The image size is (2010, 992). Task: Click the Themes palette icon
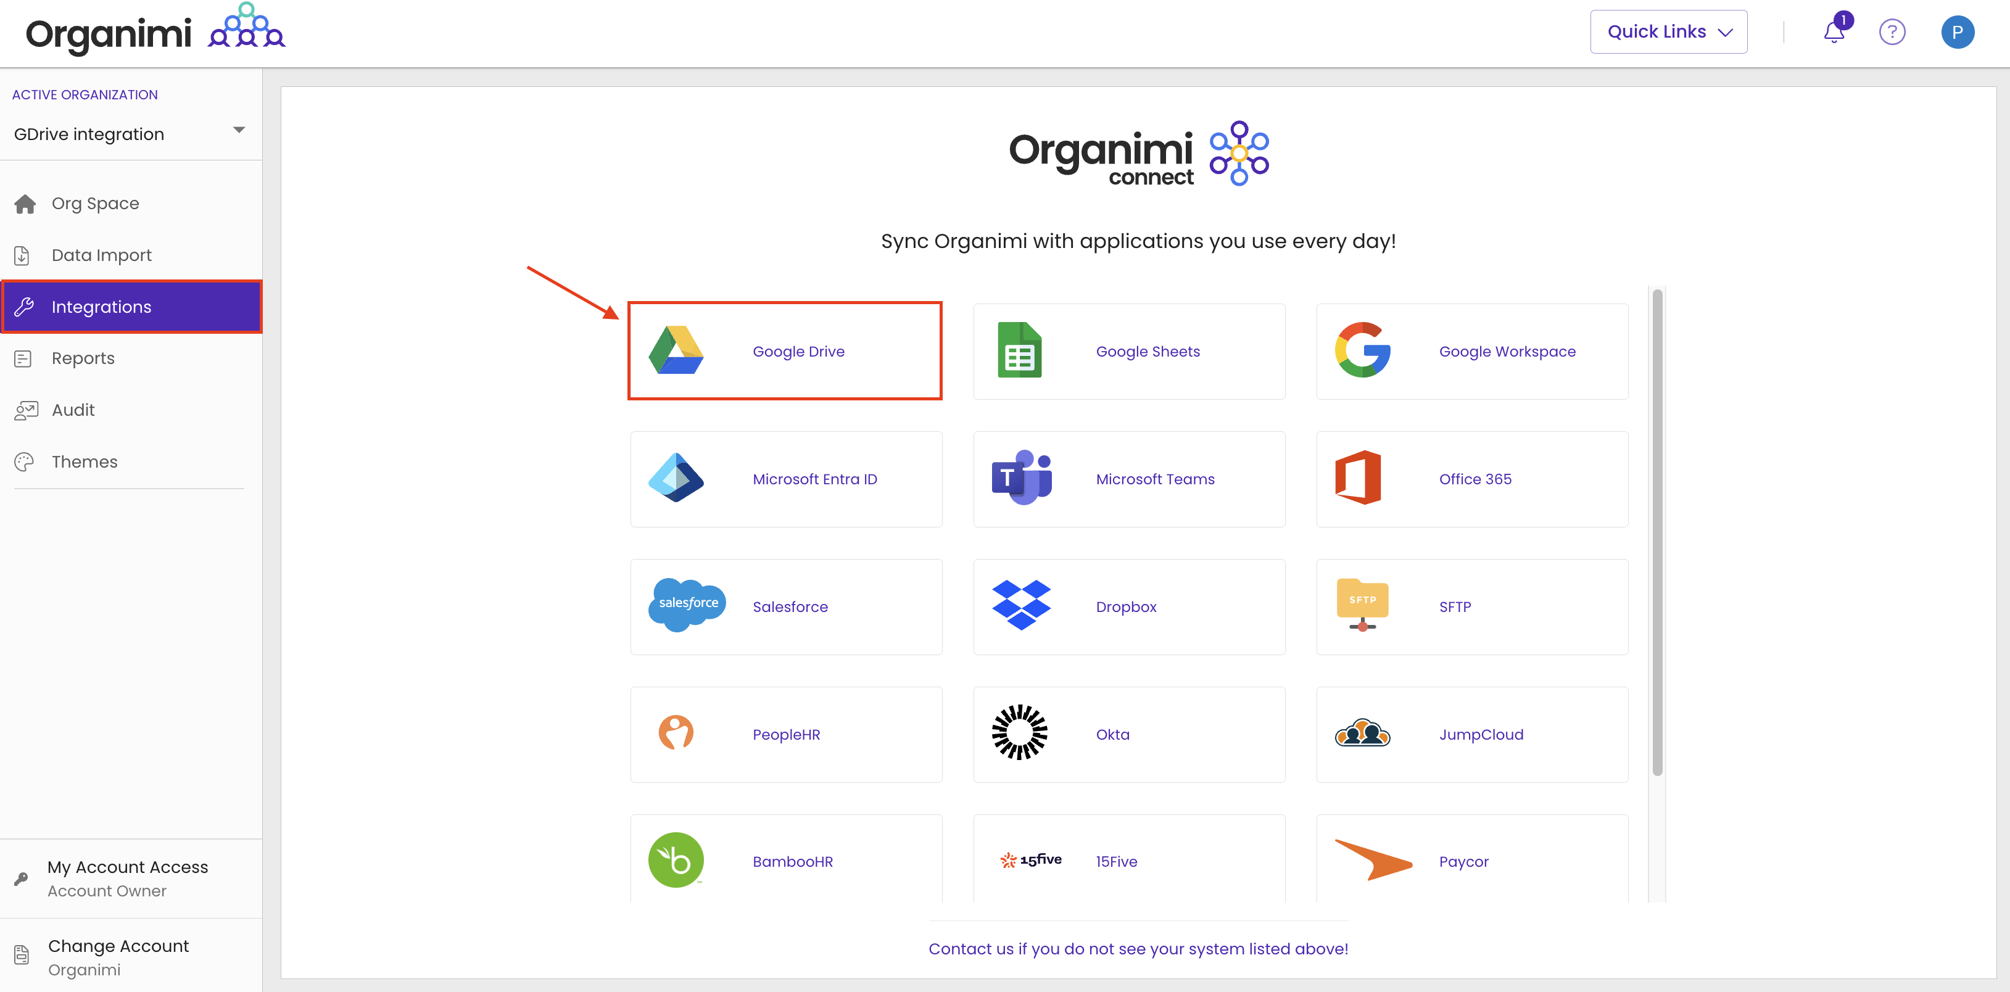pyautogui.click(x=24, y=461)
